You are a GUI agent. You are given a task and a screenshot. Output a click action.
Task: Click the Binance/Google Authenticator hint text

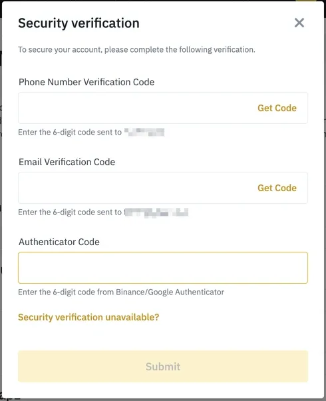[x=121, y=292]
